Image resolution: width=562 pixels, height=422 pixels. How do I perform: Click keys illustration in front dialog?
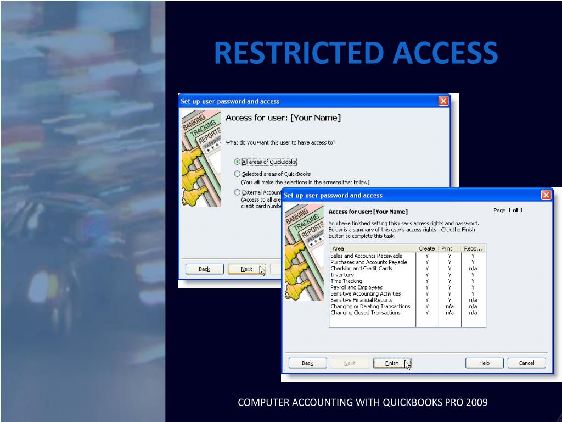[x=304, y=252]
